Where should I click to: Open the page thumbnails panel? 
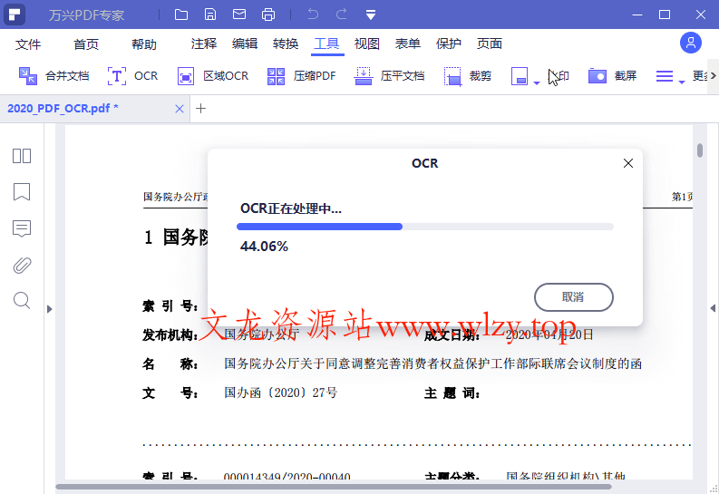pyautogui.click(x=22, y=156)
